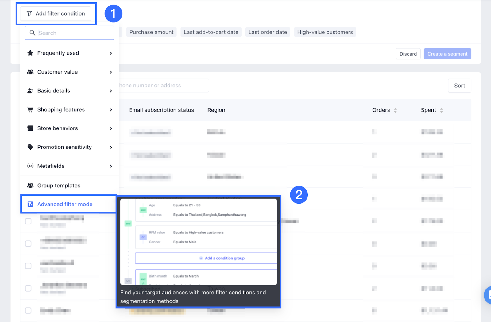Expand the Metafields submenu chevron
491x322 pixels.
111,166
